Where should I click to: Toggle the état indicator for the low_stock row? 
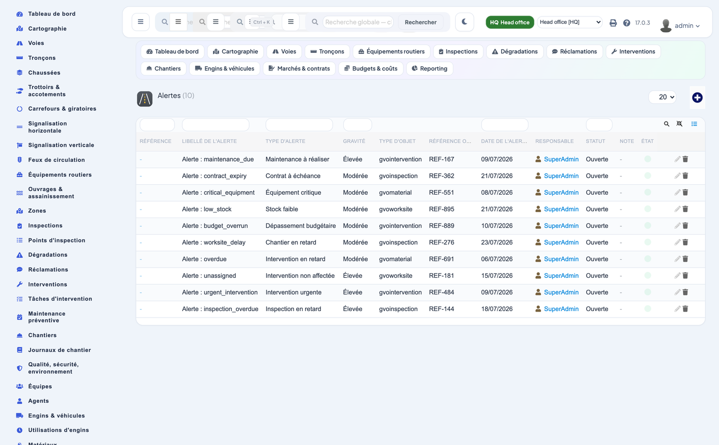pyautogui.click(x=647, y=209)
